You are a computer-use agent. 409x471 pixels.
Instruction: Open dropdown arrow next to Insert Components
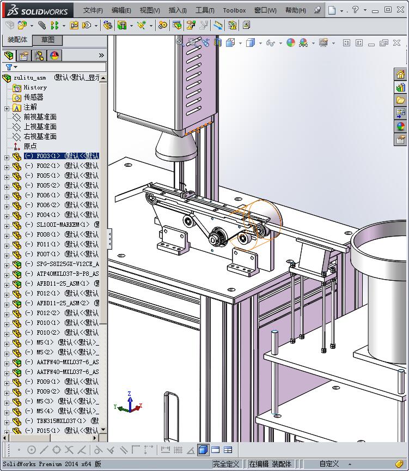pos(32,26)
